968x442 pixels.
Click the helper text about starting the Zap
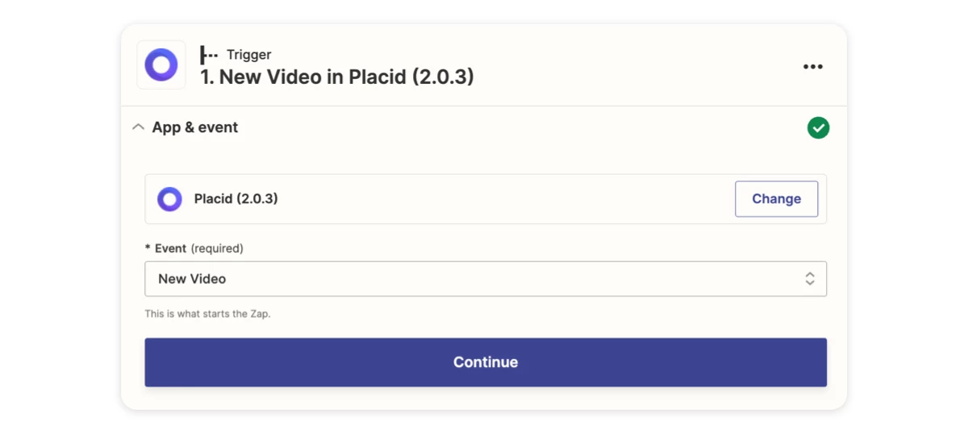point(208,314)
